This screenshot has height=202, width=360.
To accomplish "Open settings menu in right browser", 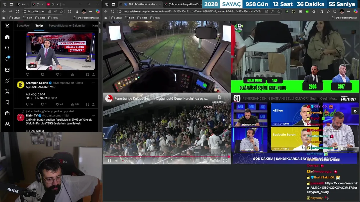I will pyautogui.click(x=348, y=11).
